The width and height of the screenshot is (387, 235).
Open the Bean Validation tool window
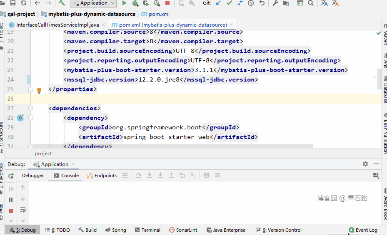pyautogui.click(x=385, y=133)
